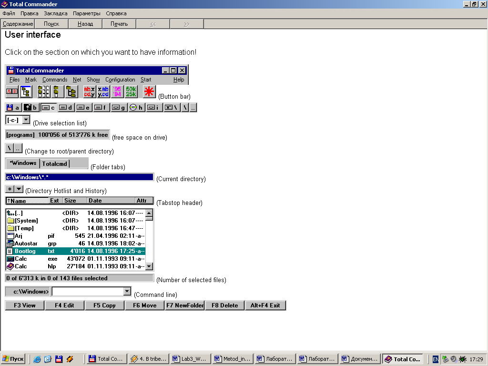The width and height of the screenshot is (488, 366).
Task: Click the Пуск Start button
Action: pos(13,359)
